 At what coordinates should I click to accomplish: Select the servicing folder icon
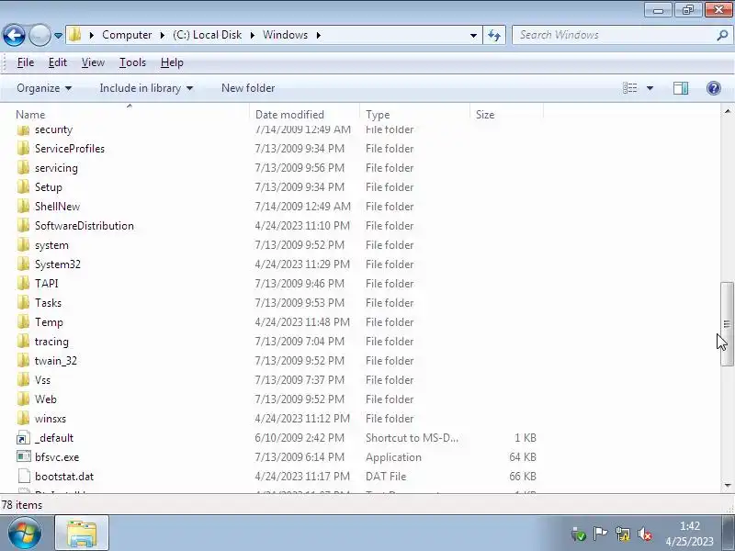pos(23,168)
